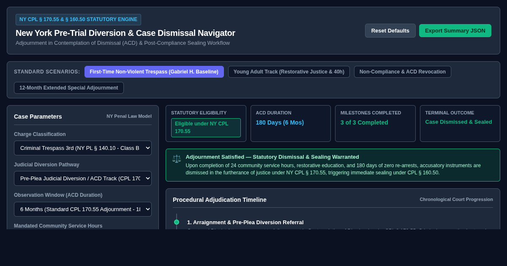
Task: Click the NY Penal Law Model label
Action: (129, 116)
